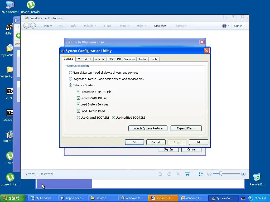Open the File dropdown menu
The width and height of the screenshot is (270, 202).
[x=48, y=26]
